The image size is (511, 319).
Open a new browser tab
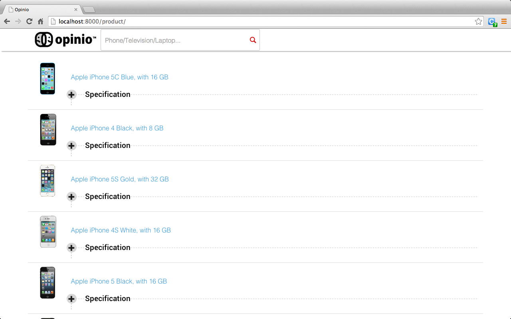point(89,10)
